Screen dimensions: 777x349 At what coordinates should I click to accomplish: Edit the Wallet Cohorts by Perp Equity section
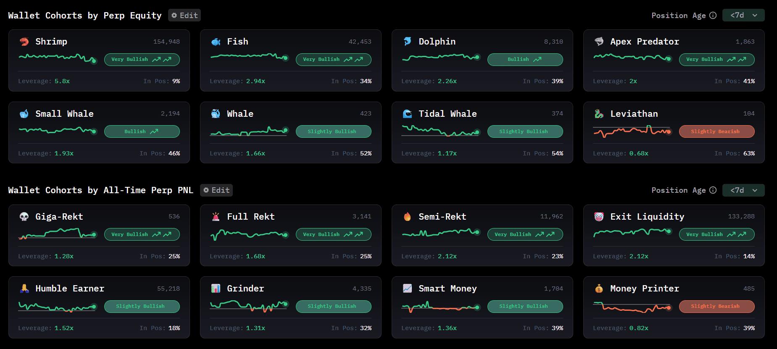pyautogui.click(x=184, y=16)
